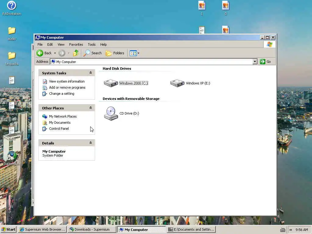Click Devices with Removable Storage header
Image resolution: width=312 pixels, height=234 pixels.
click(131, 99)
